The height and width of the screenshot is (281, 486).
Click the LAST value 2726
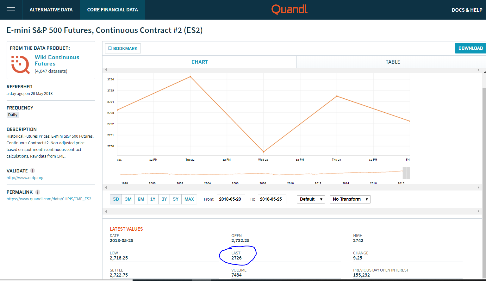tap(236, 258)
